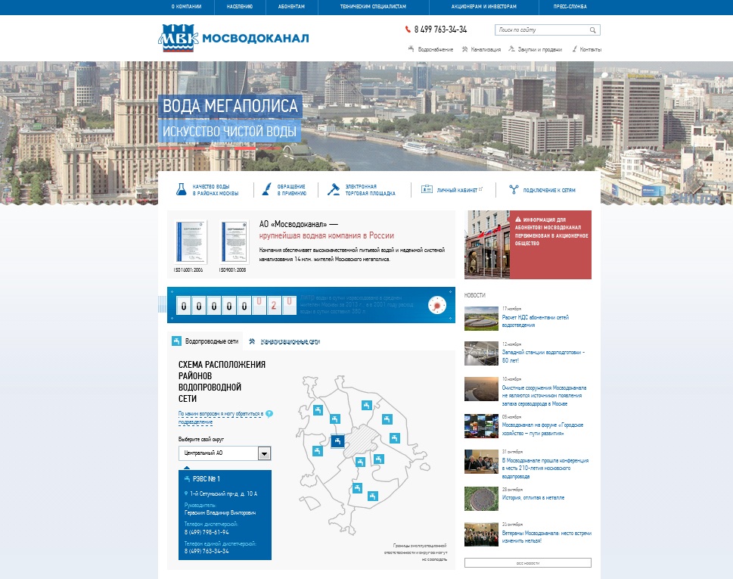This screenshot has width=733, height=579.
Task: Click the quill icon for «Обращение в приемную»
Action: [x=266, y=189]
